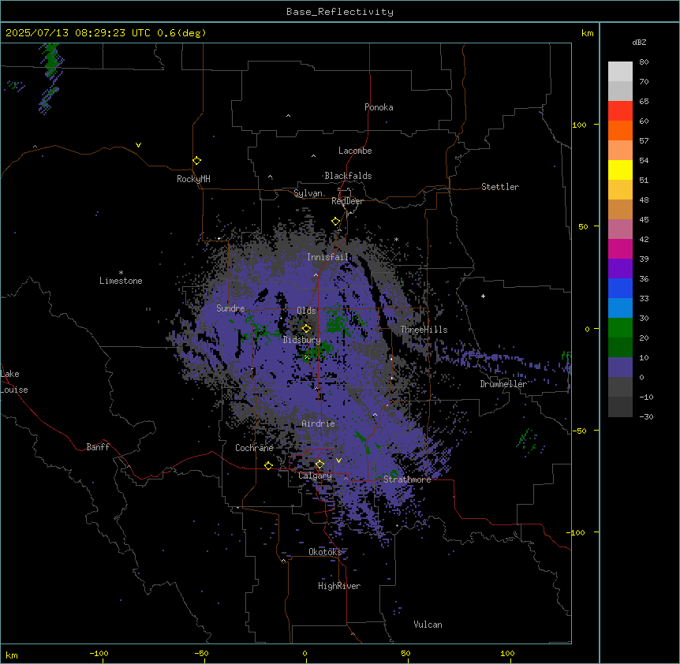The image size is (680, 664).
Task: Click the Olds city label
Action: click(306, 311)
